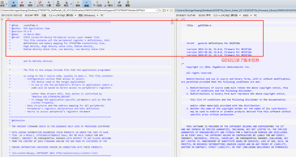The height and width of the screenshot is (157, 296).
Task: Toggle the left file 只读 read-only indicator
Action: [44, 15]
